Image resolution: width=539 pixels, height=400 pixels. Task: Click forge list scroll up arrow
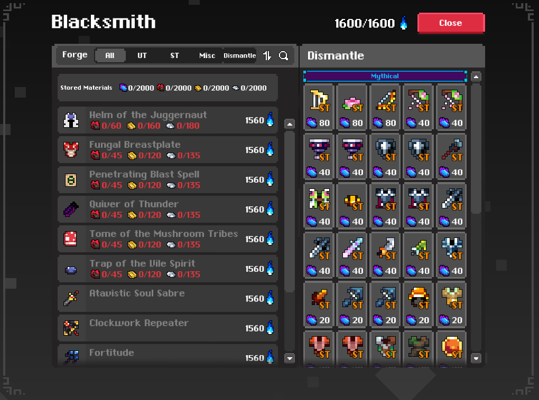pyautogui.click(x=290, y=125)
